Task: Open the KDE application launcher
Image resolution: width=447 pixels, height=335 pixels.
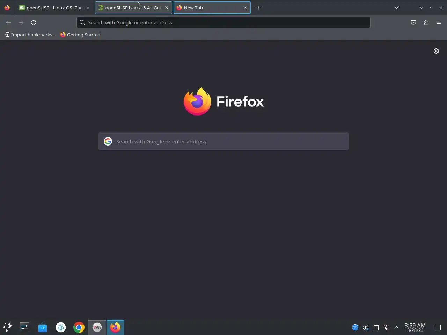Action: click(x=8, y=327)
